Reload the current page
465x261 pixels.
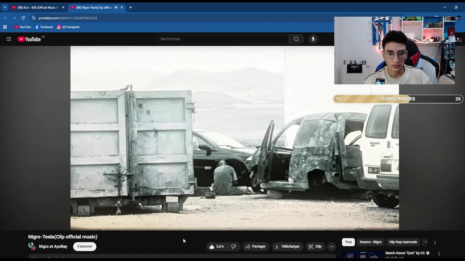(x=23, y=18)
